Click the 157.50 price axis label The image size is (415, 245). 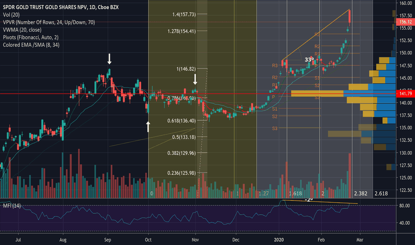click(x=406, y=16)
